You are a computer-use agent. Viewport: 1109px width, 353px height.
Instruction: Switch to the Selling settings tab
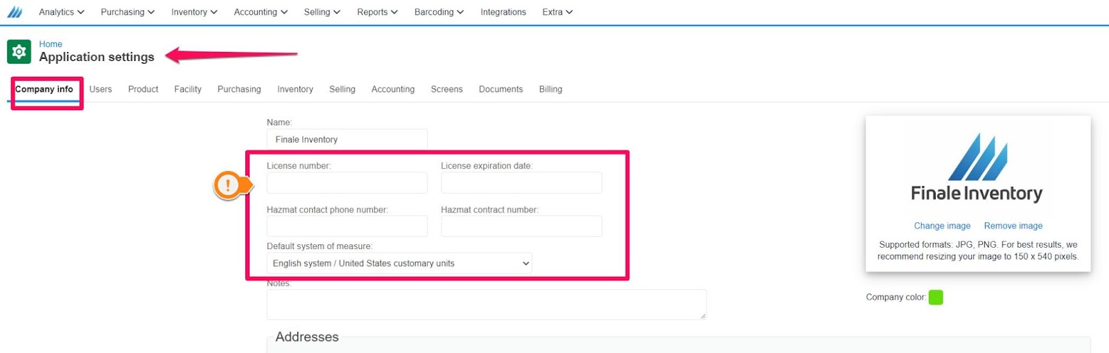342,89
